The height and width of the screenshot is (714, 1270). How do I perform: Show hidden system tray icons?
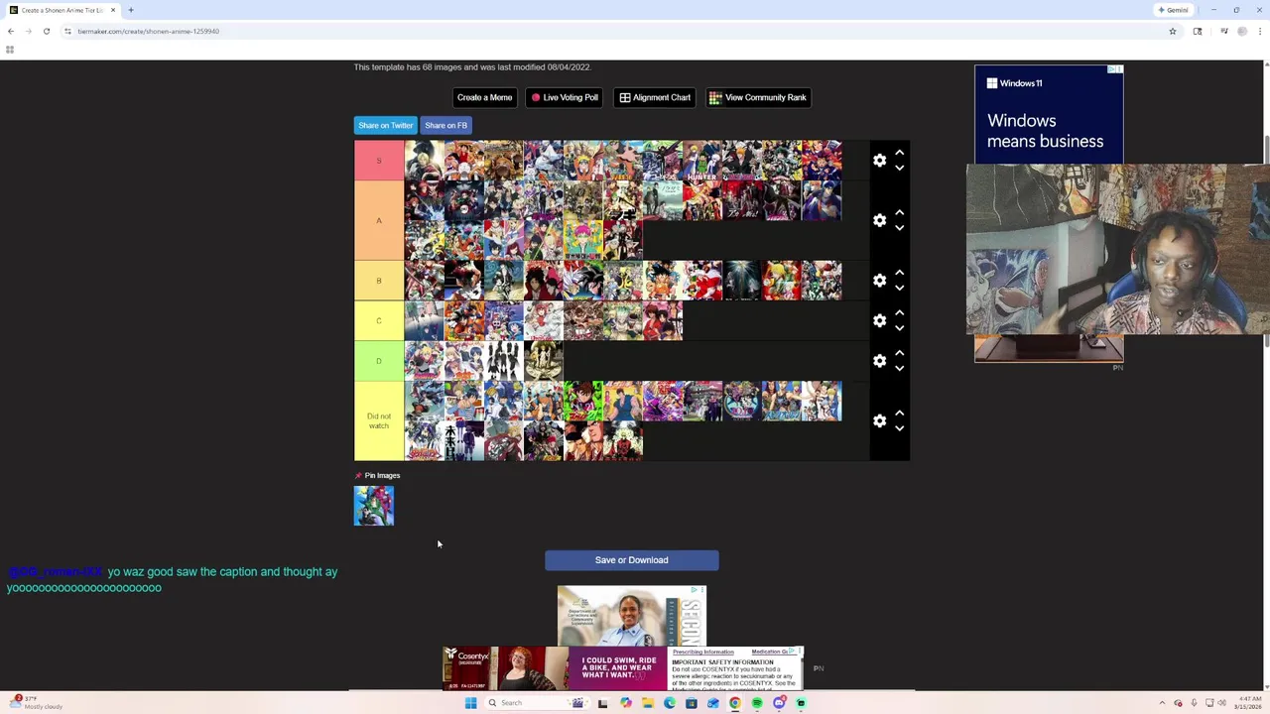point(1163,703)
